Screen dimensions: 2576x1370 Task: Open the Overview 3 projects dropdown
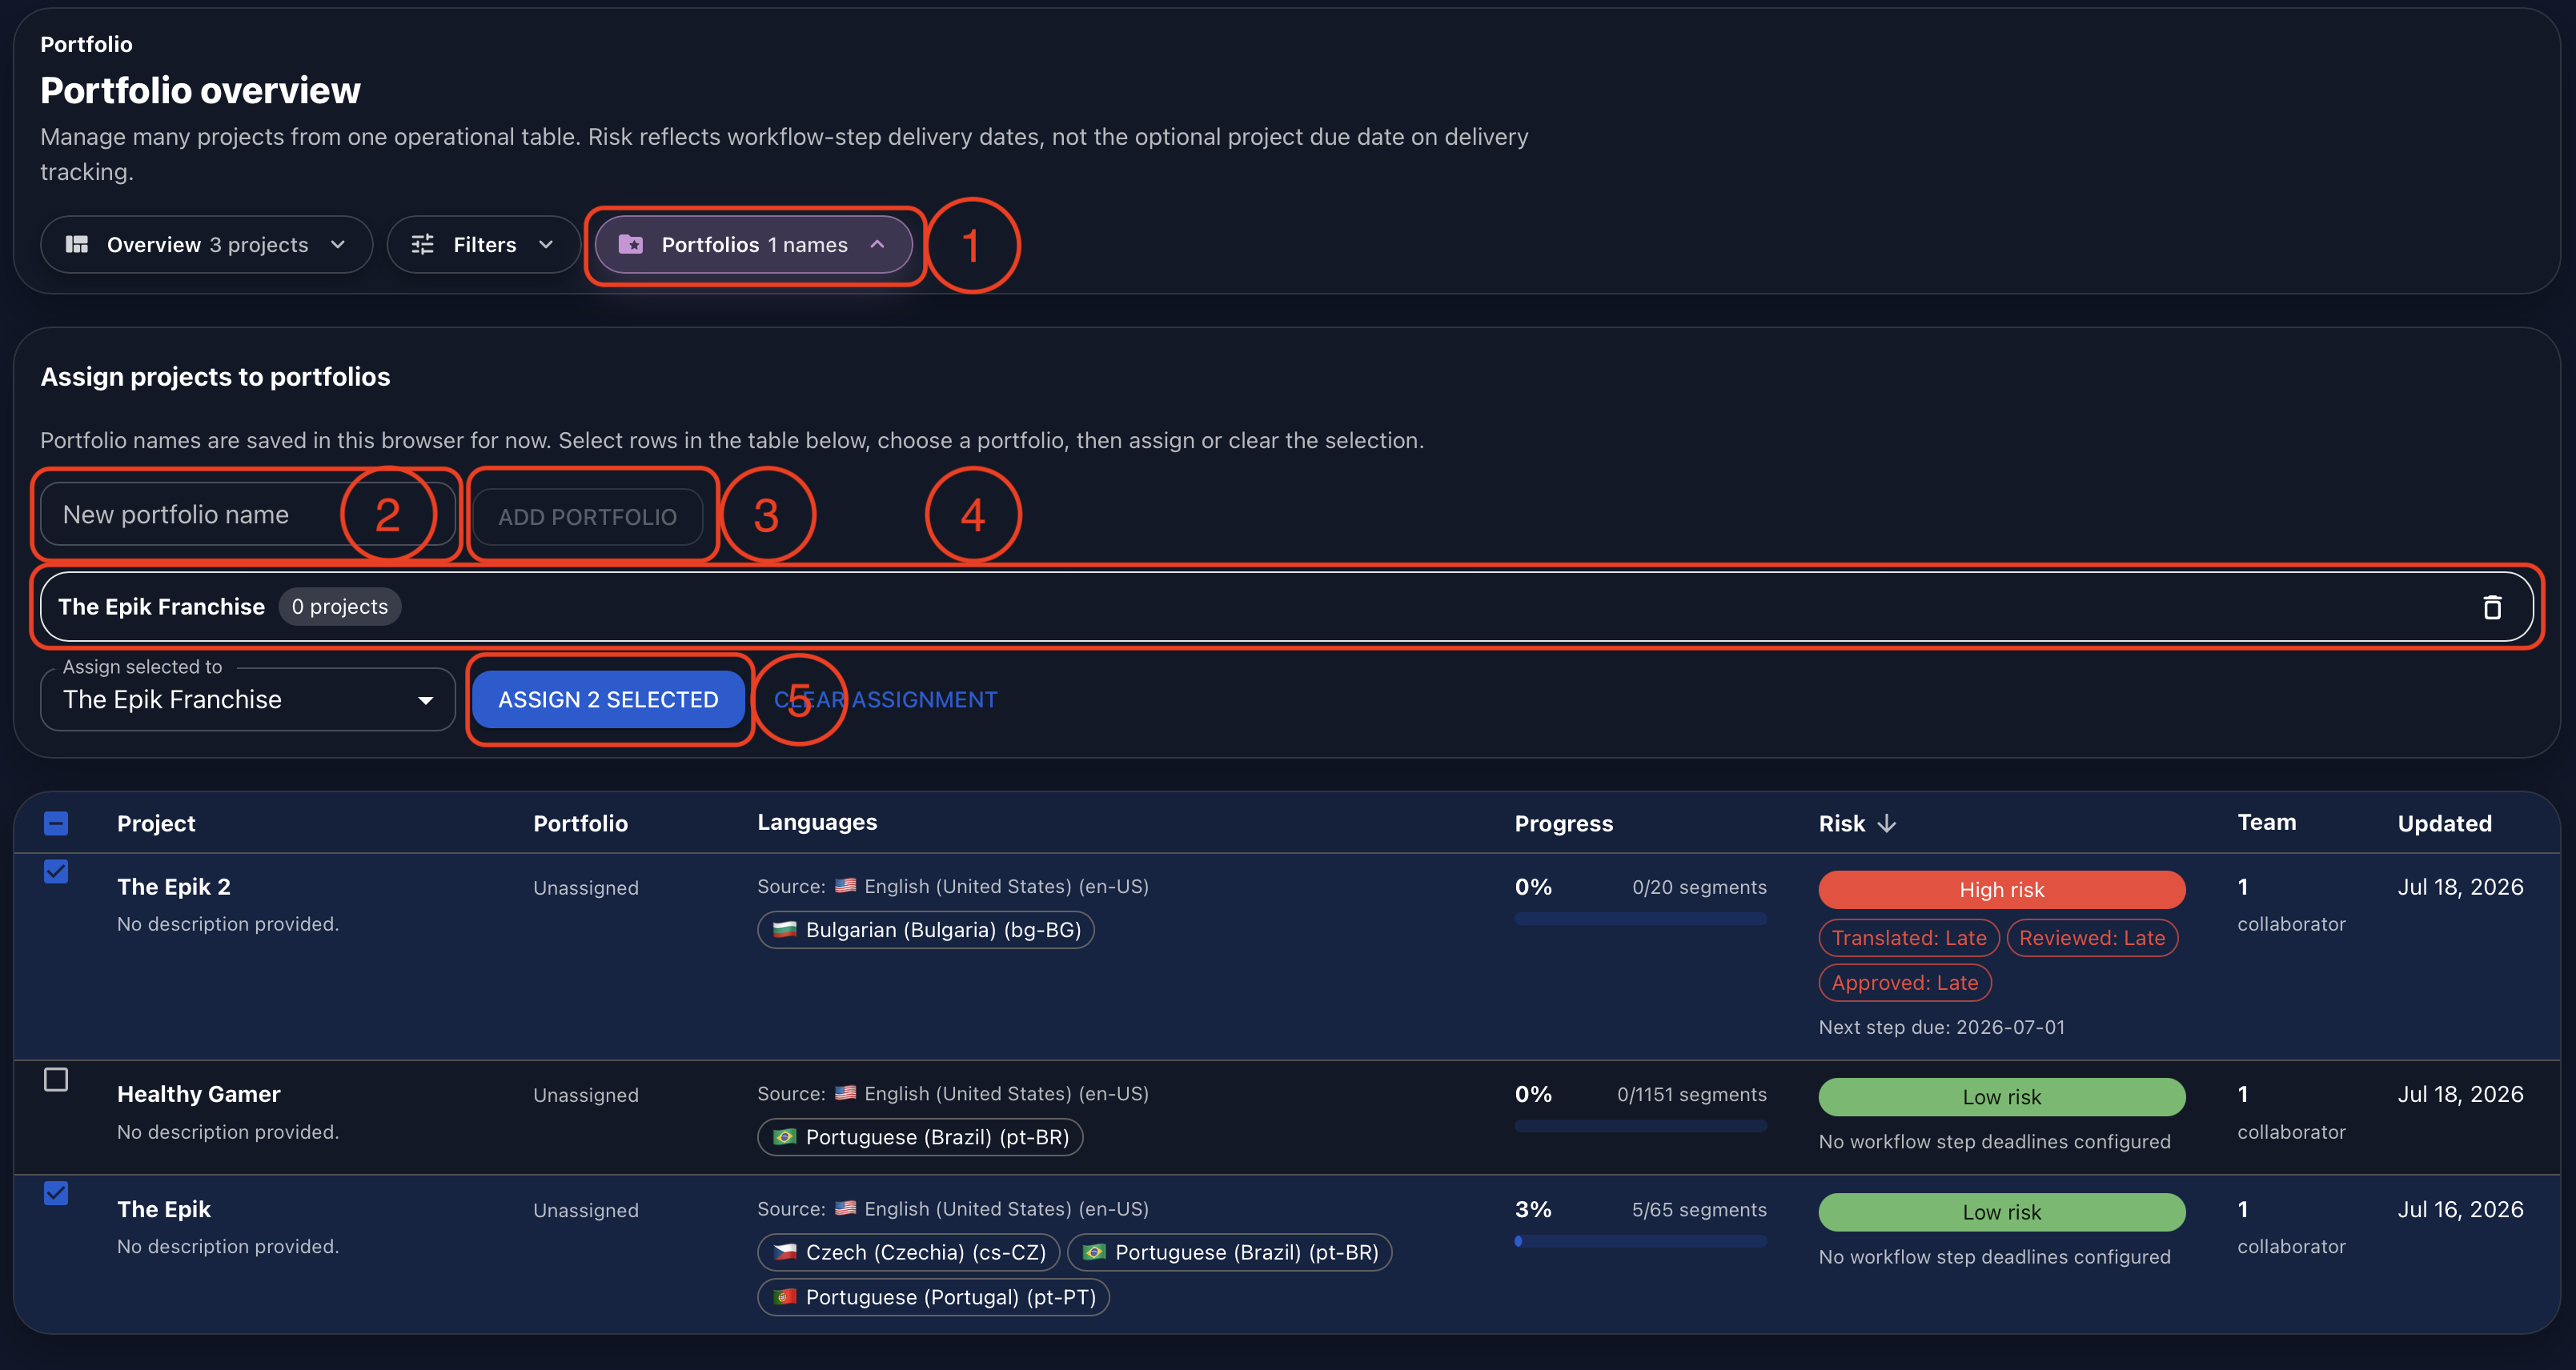pos(206,245)
